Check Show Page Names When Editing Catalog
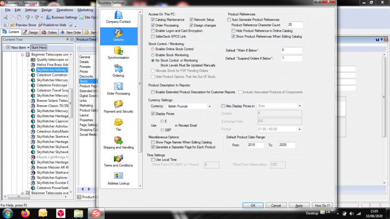Viewport: 390px width, 219px height. 153,142
